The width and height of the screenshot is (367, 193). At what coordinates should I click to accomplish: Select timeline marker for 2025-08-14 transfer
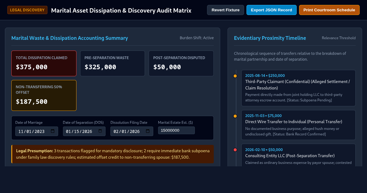coord(235,76)
